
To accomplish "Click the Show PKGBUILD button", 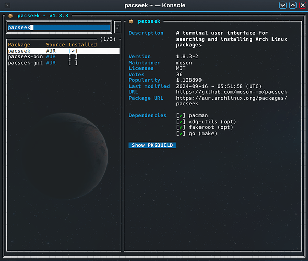I will coord(152,145).
